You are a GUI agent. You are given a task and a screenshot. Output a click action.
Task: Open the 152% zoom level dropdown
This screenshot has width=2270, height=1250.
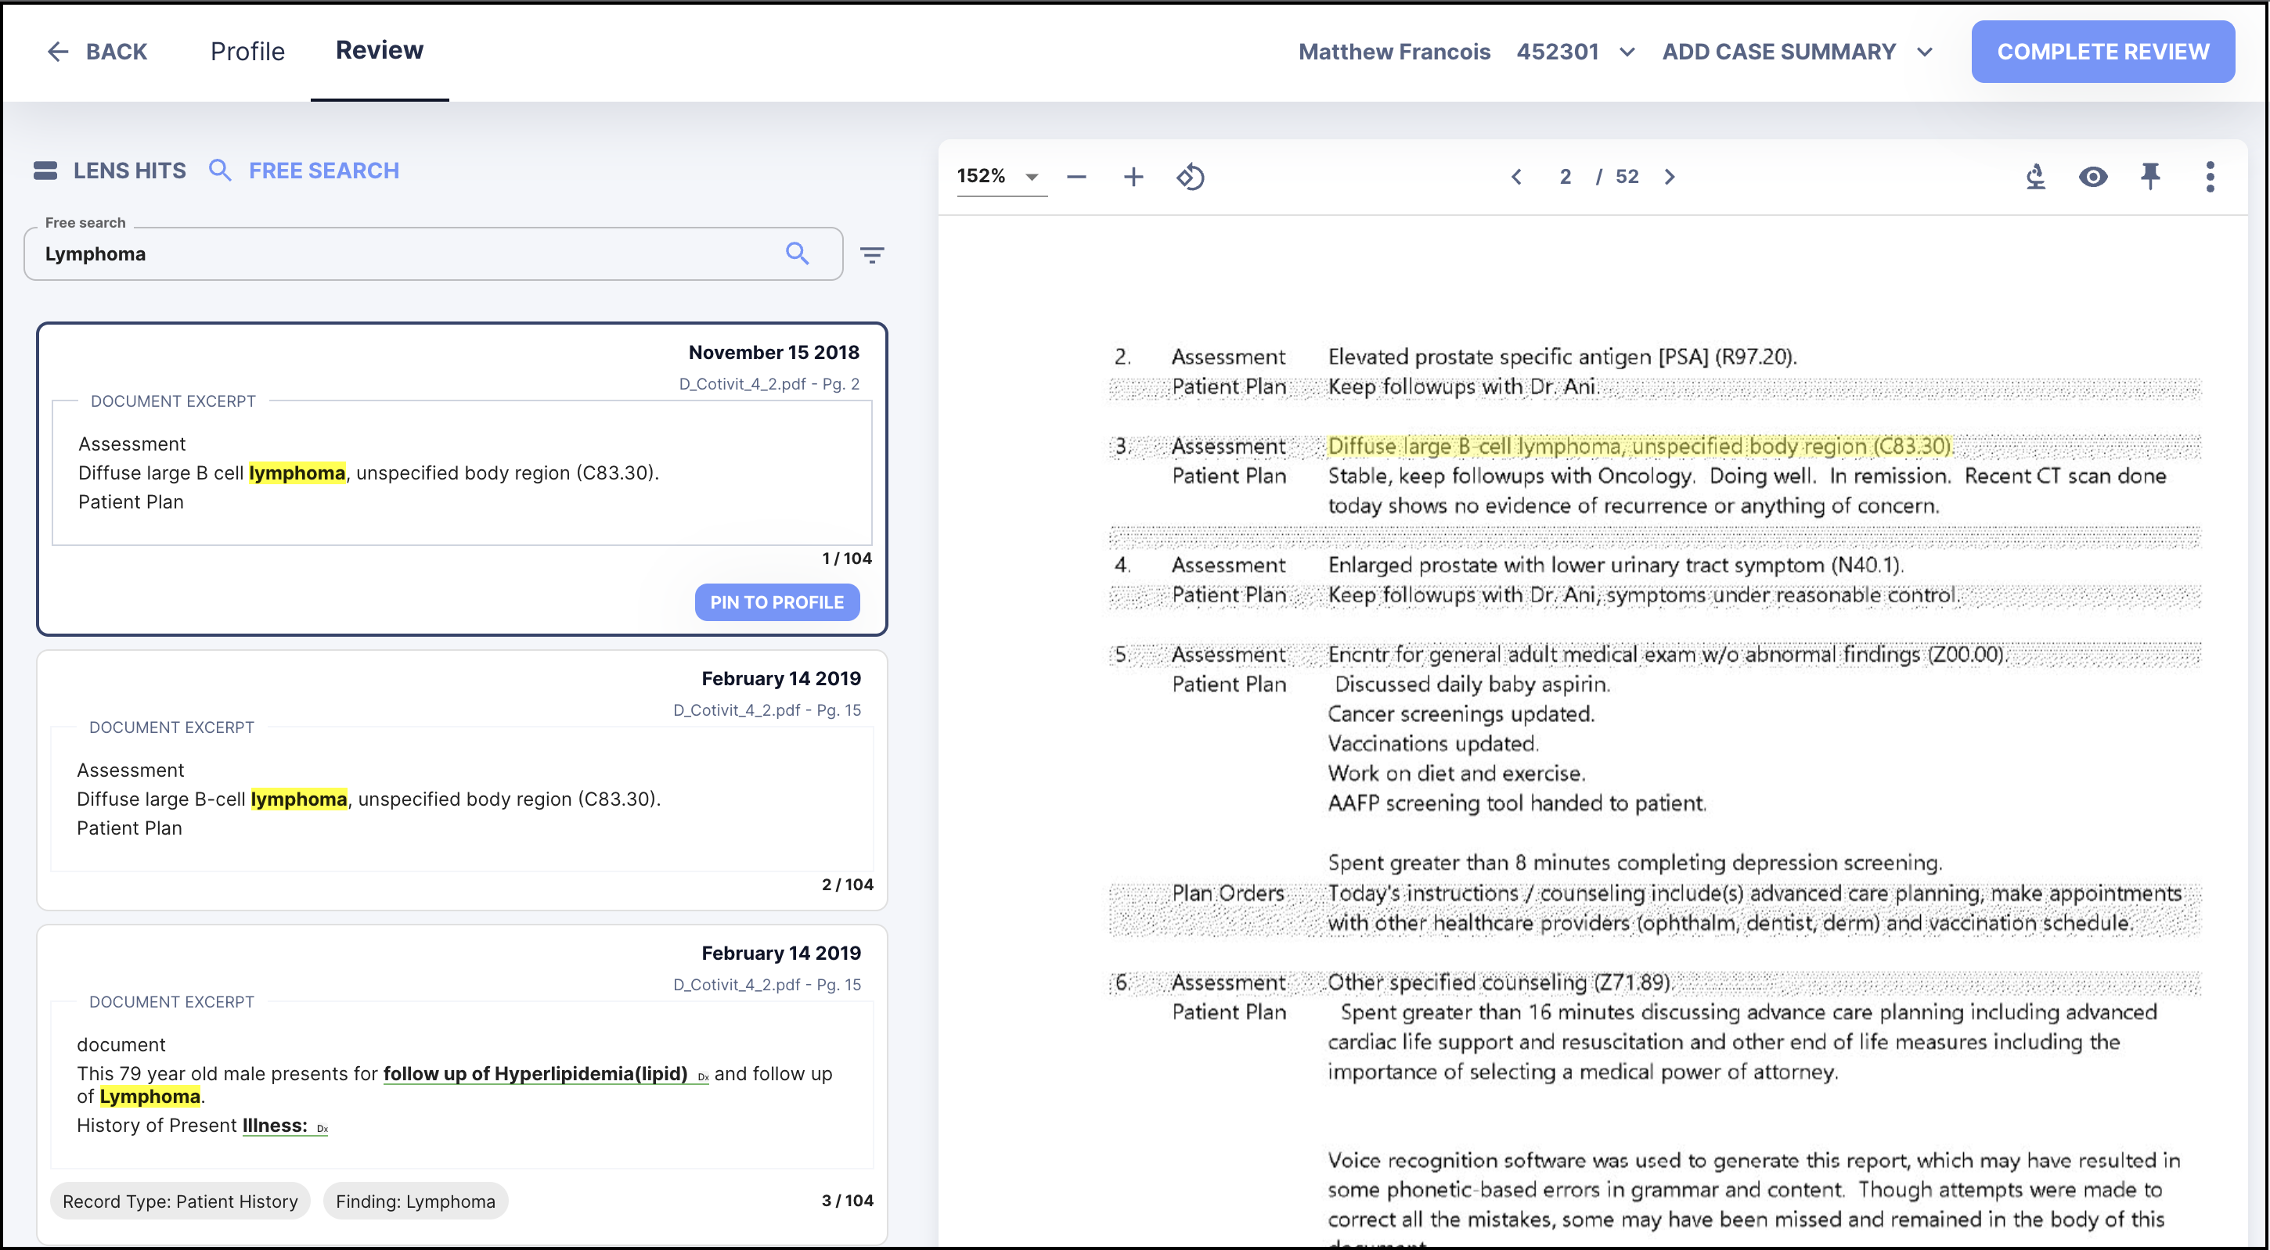click(x=1000, y=176)
